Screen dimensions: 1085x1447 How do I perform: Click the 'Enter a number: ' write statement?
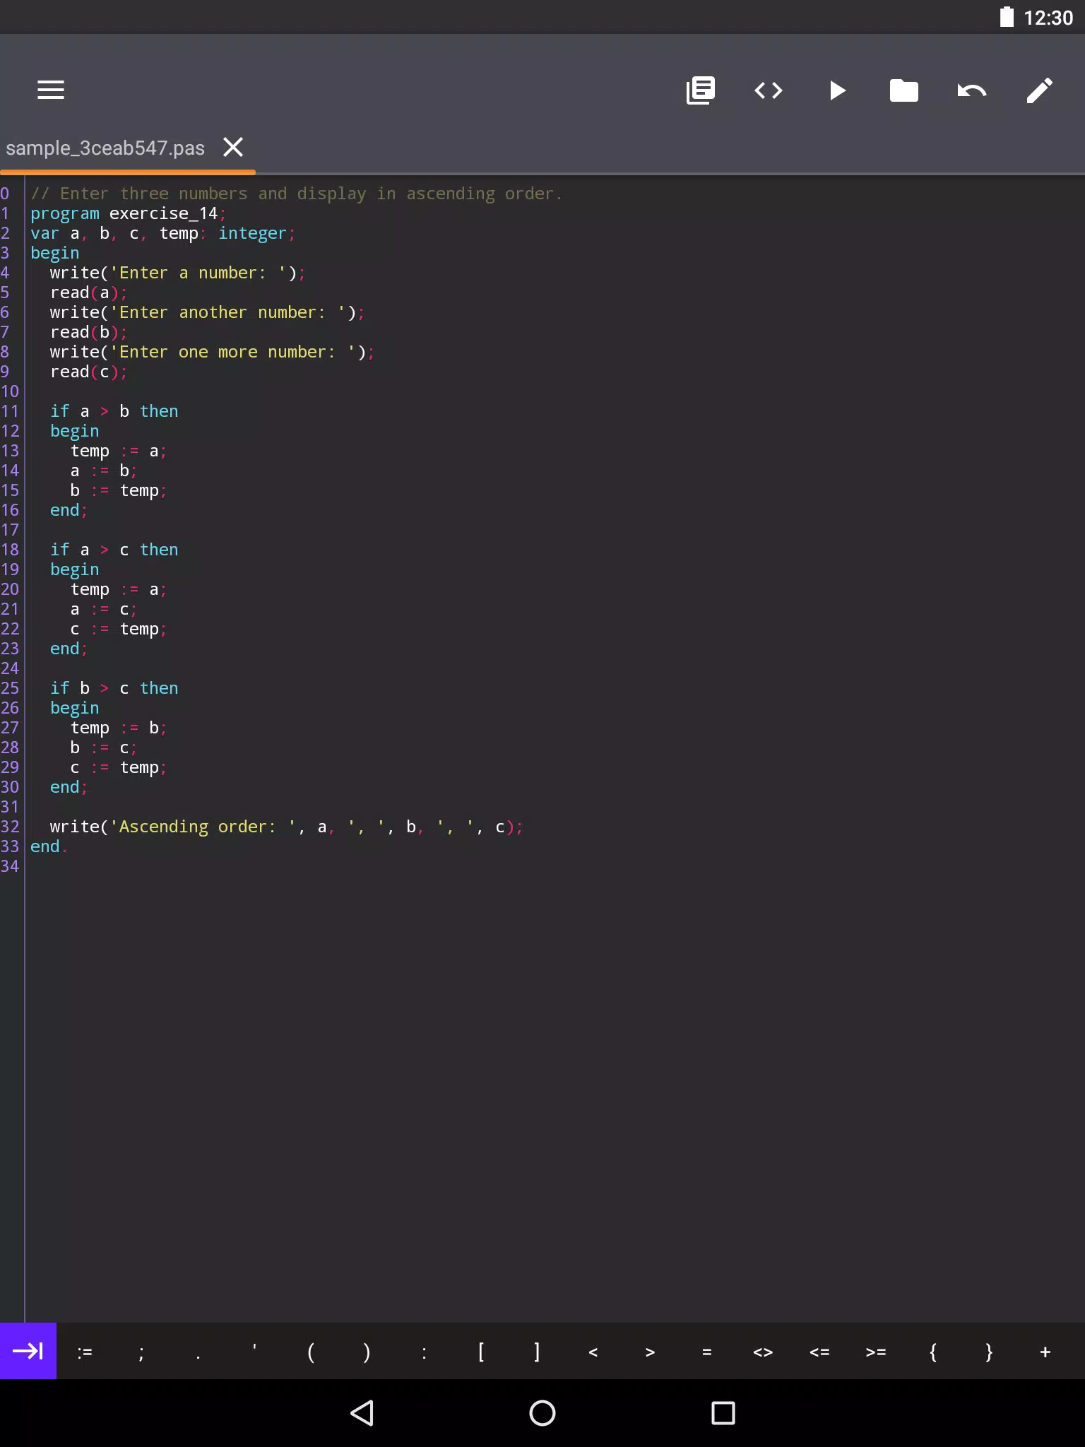[x=177, y=273]
